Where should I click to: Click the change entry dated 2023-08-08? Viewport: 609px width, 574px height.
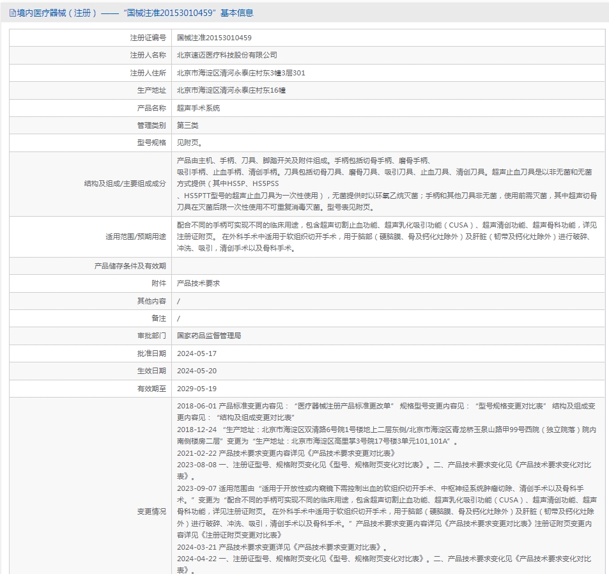click(384, 470)
